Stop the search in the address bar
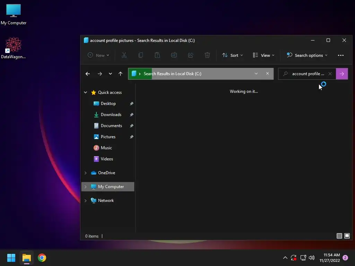The image size is (355, 266). 268,73
